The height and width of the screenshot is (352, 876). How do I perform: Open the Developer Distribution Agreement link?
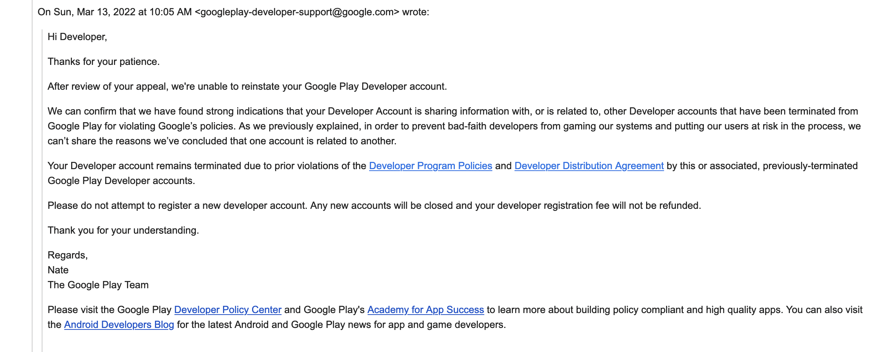[589, 166]
